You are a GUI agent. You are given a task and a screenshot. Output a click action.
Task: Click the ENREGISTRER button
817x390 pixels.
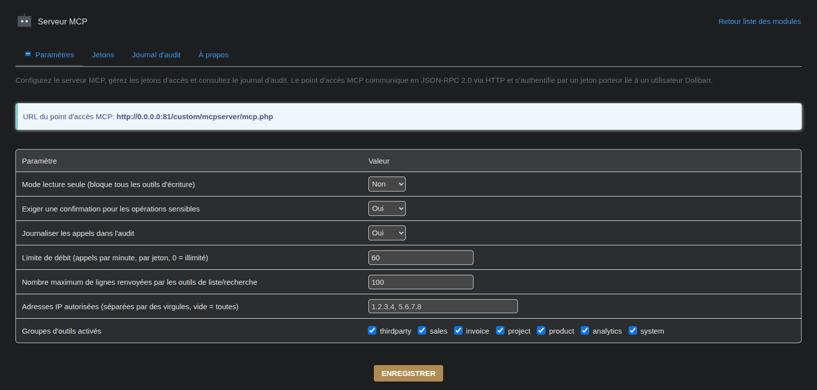pyautogui.click(x=408, y=374)
